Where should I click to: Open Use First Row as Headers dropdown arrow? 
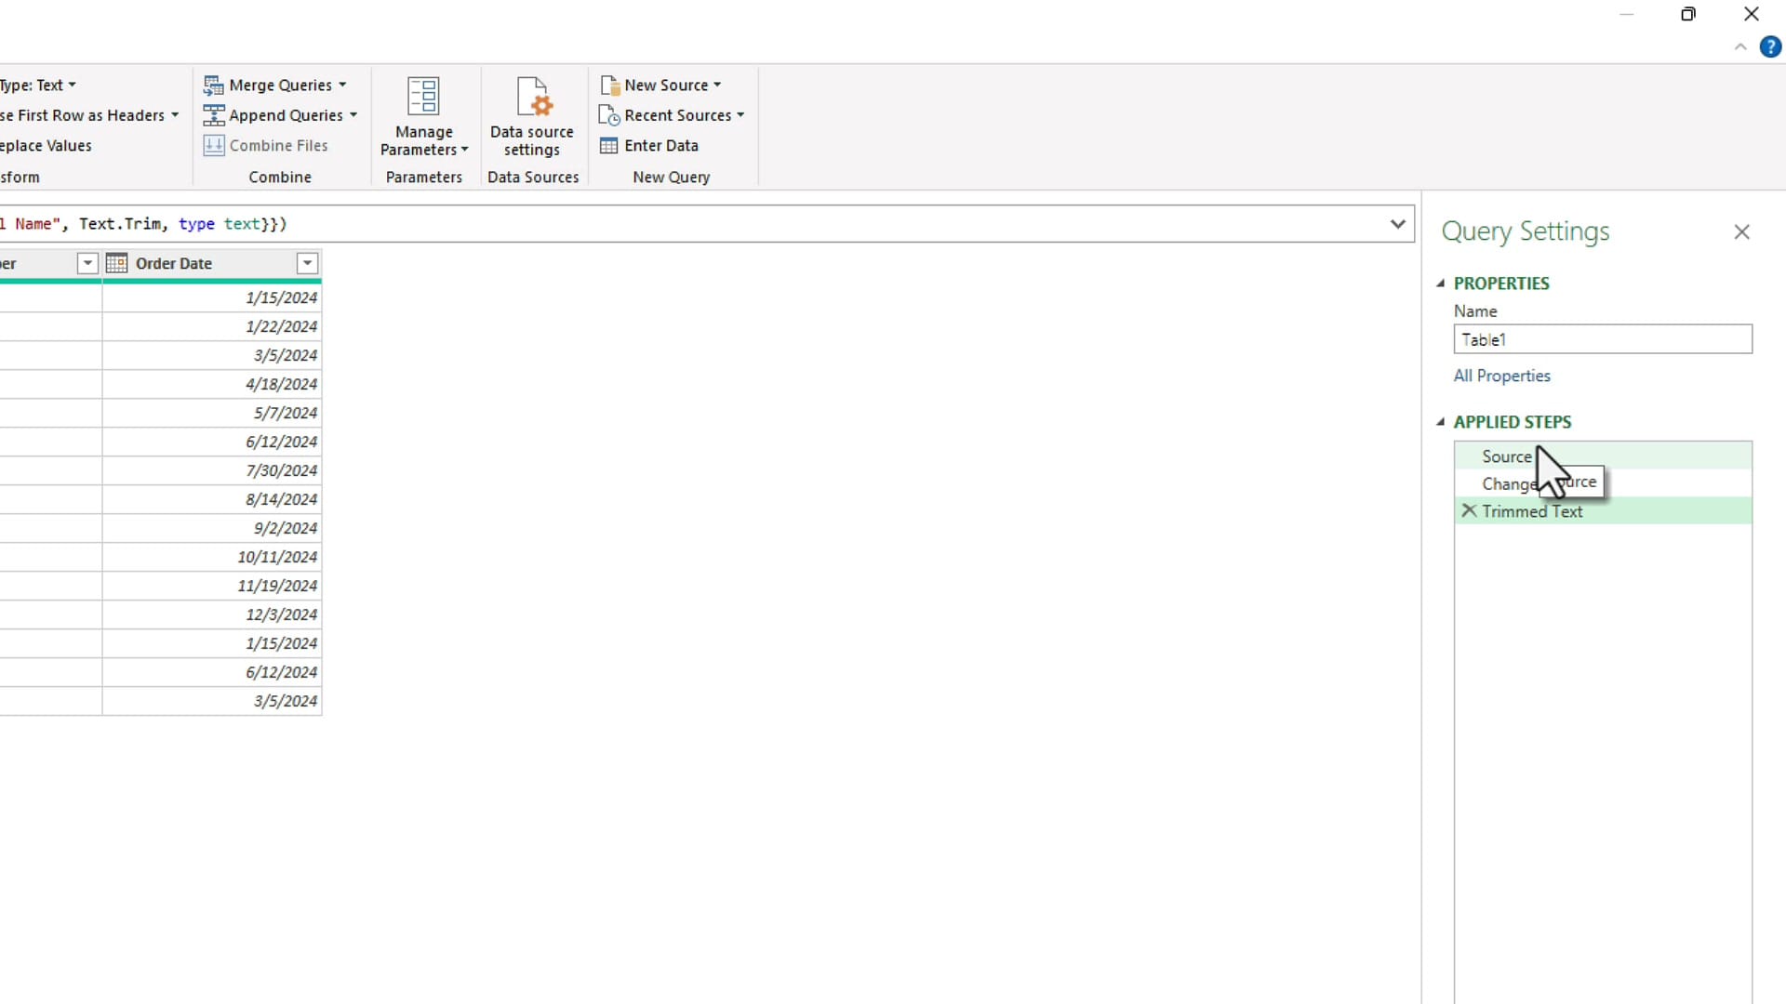(x=174, y=115)
